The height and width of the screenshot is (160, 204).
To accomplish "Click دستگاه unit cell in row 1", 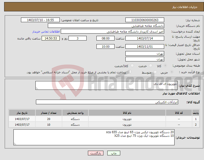I will (75, 119).
